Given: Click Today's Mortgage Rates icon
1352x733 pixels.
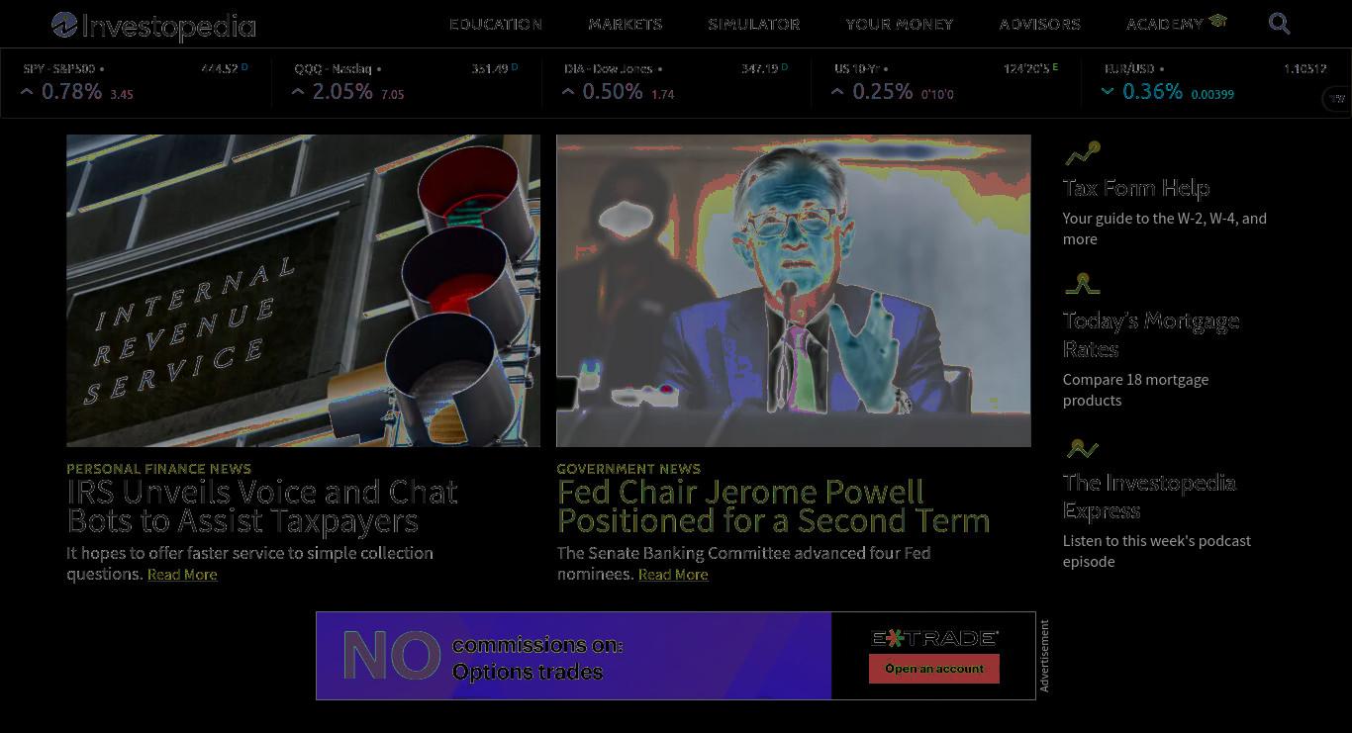Looking at the screenshot, I should (1082, 285).
